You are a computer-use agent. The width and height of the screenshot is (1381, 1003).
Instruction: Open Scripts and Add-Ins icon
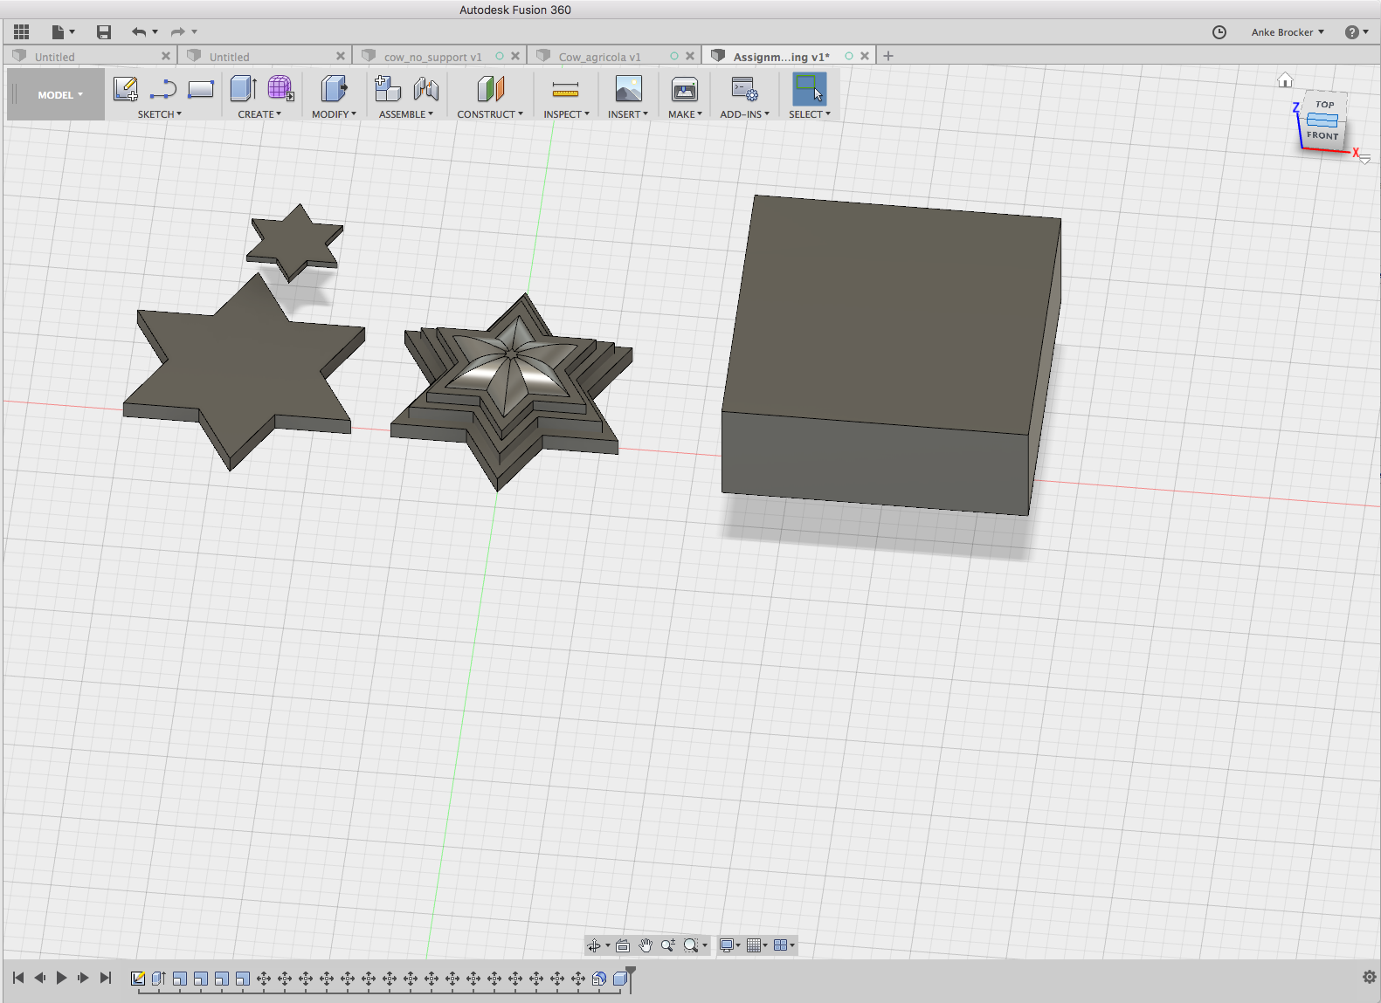(x=744, y=89)
